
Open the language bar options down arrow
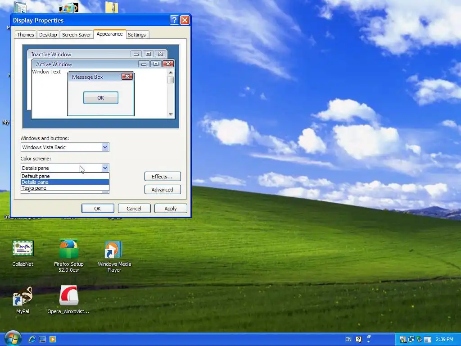click(369, 342)
